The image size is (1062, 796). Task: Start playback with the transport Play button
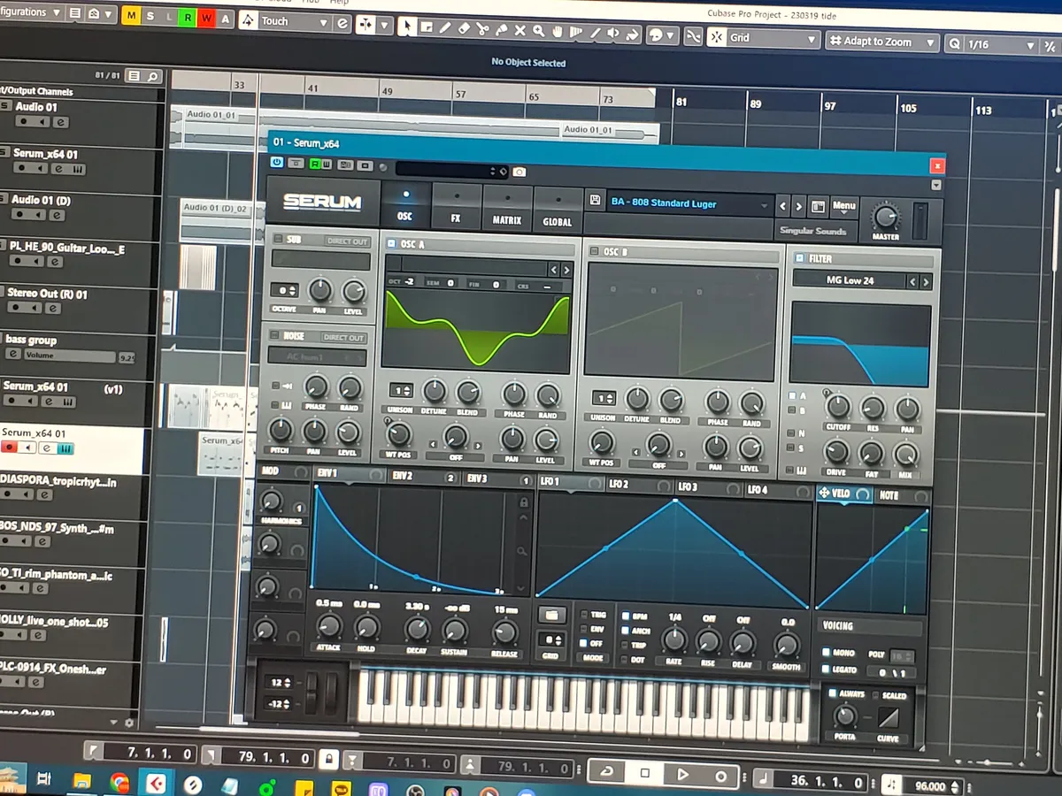682,774
